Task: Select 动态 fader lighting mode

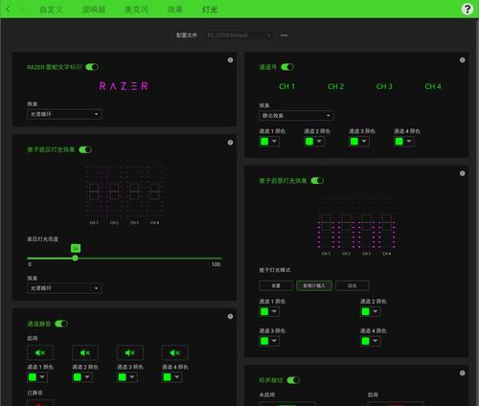Action: (353, 285)
